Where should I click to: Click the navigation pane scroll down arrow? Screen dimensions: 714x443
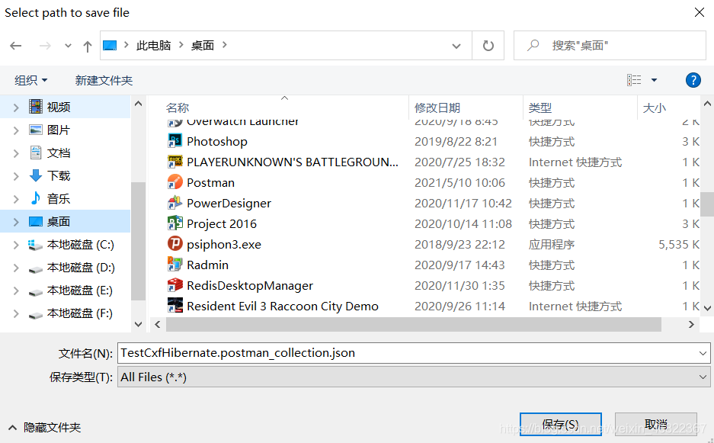(139, 324)
